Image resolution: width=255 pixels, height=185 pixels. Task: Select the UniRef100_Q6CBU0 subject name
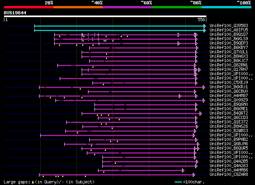[229, 92]
